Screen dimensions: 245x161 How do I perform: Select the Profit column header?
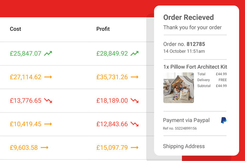(x=103, y=29)
